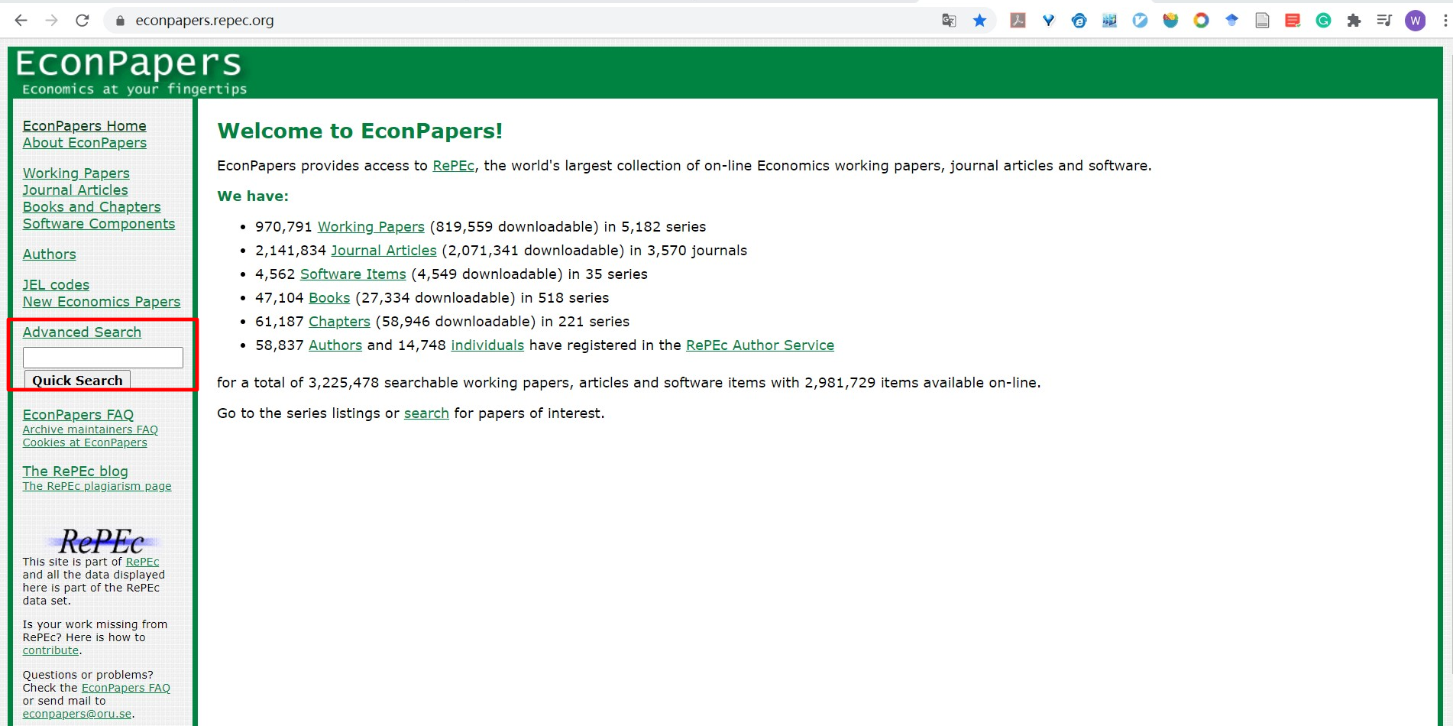Open the Adobe Acrobat extension
This screenshot has width=1453, height=726.
point(1018,21)
